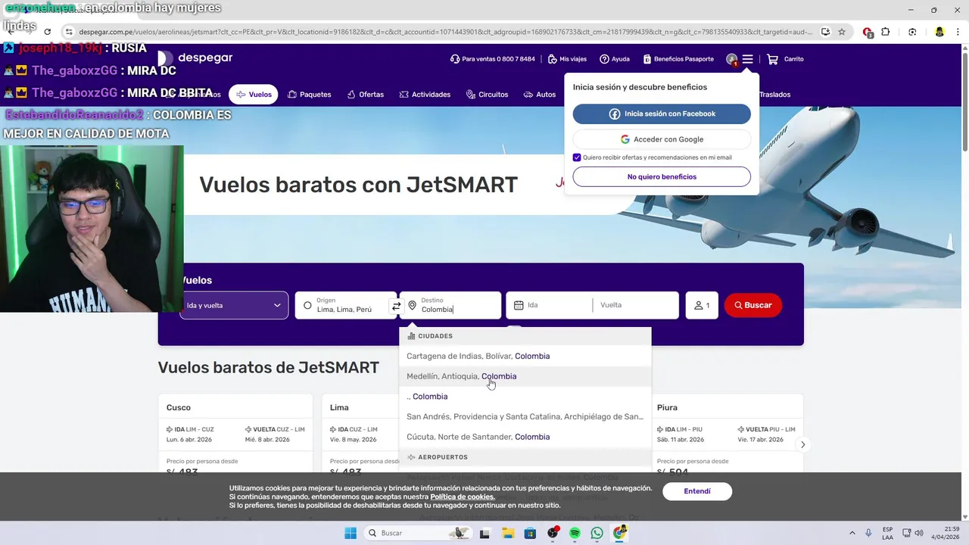
Task: Show hidden system tray icons chevron
Action: coord(852,533)
